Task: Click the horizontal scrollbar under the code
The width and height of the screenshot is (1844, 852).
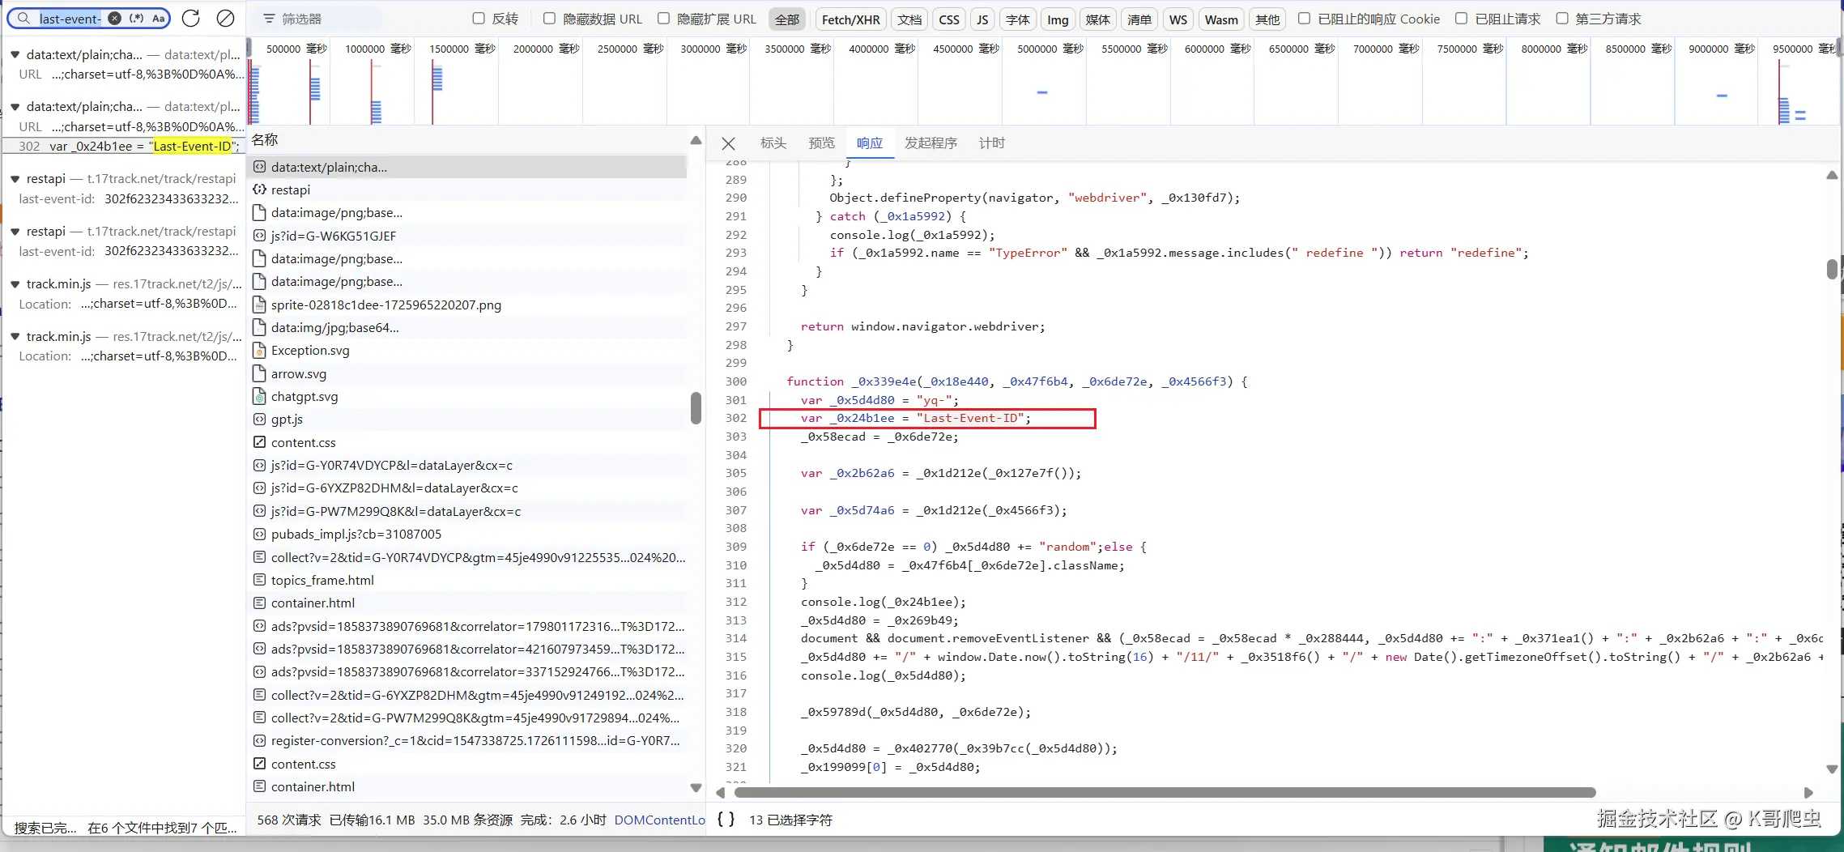Action: point(1164,792)
